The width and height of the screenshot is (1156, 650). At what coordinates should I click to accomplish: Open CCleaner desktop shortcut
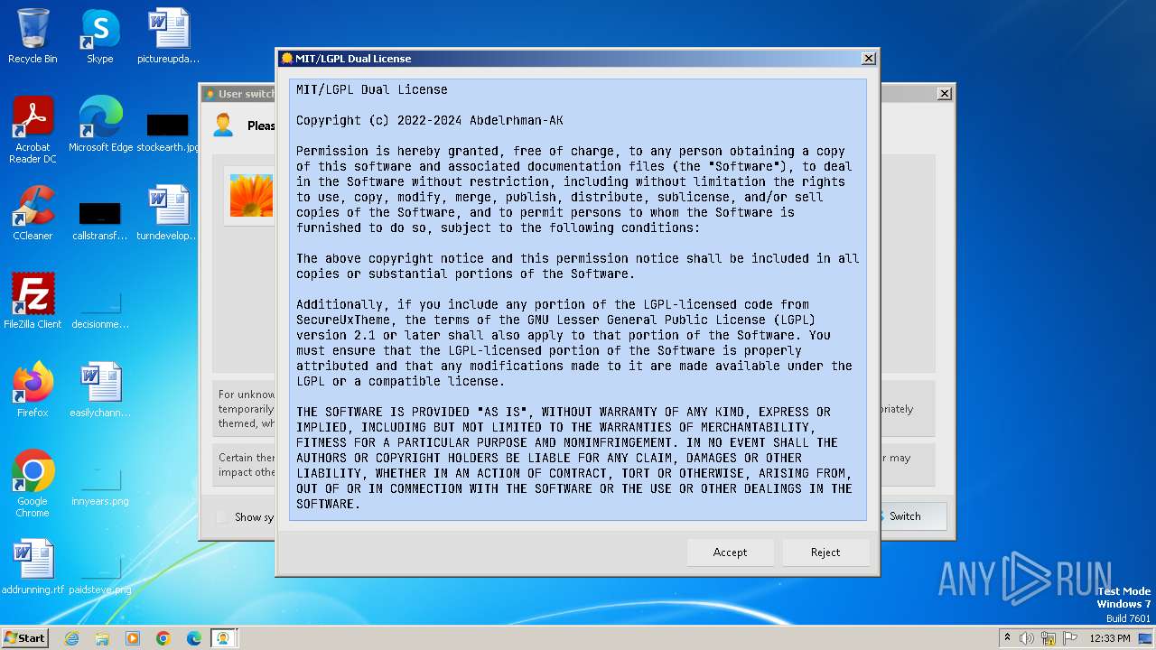click(x=33, y=213)
